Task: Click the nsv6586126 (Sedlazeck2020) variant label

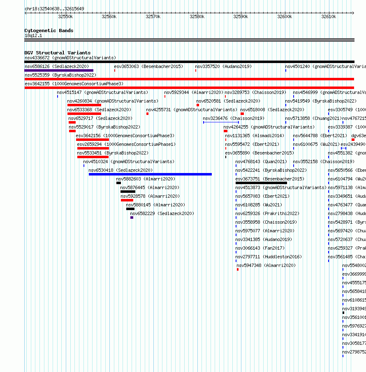Action: tap(57, 66)
